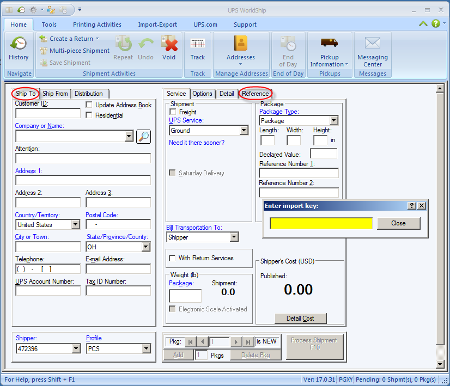
Task: Click the Close button in import key dialog
Action: [x=398, y=223]
